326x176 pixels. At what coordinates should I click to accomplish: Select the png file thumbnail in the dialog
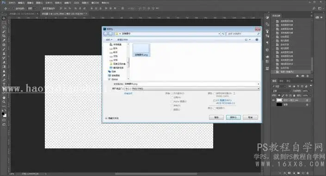[141, 50]
